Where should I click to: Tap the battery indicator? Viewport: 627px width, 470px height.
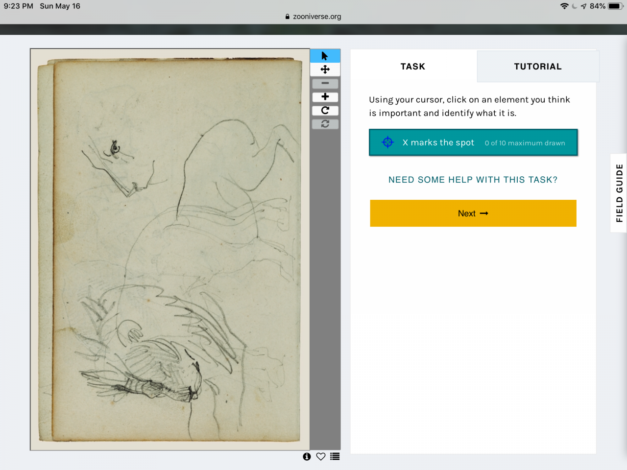point(616,6)
